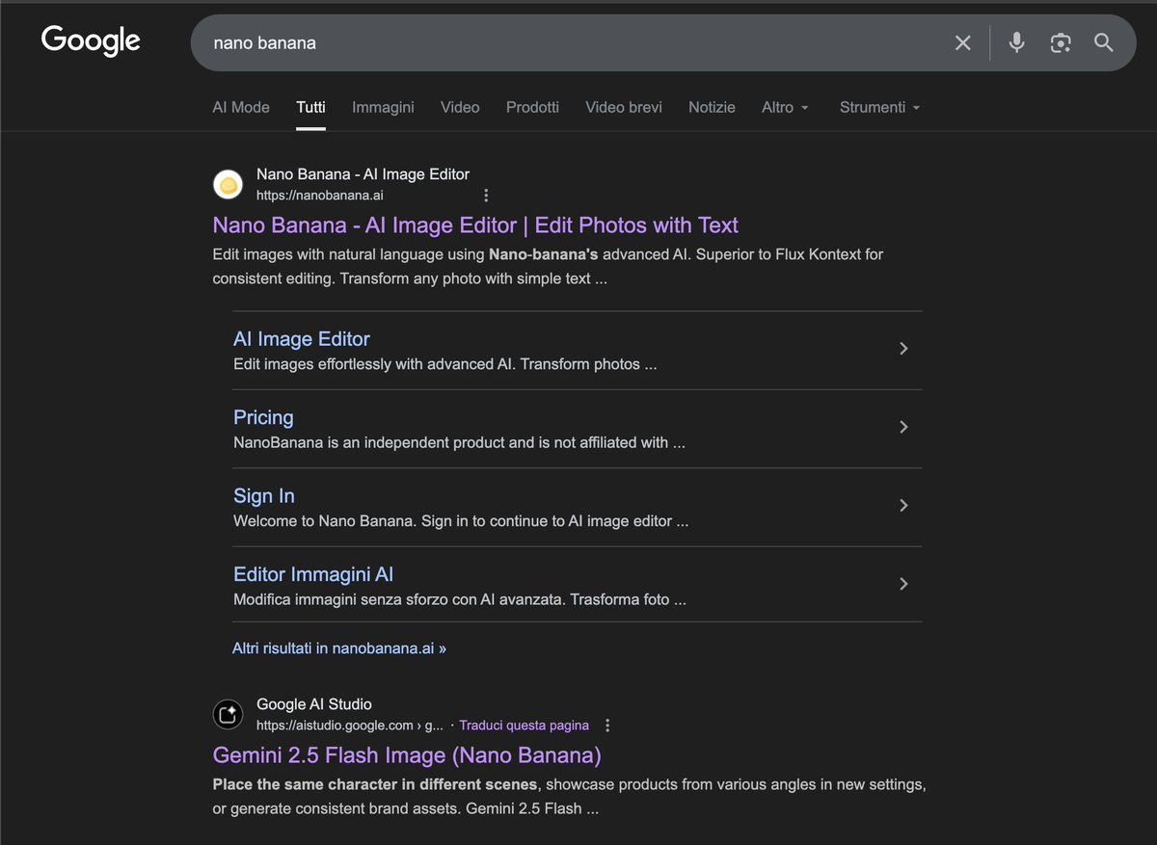This screenshot has height=845, width=1157.
Task: Start voice search with microphone icon
Action: 1016,42
